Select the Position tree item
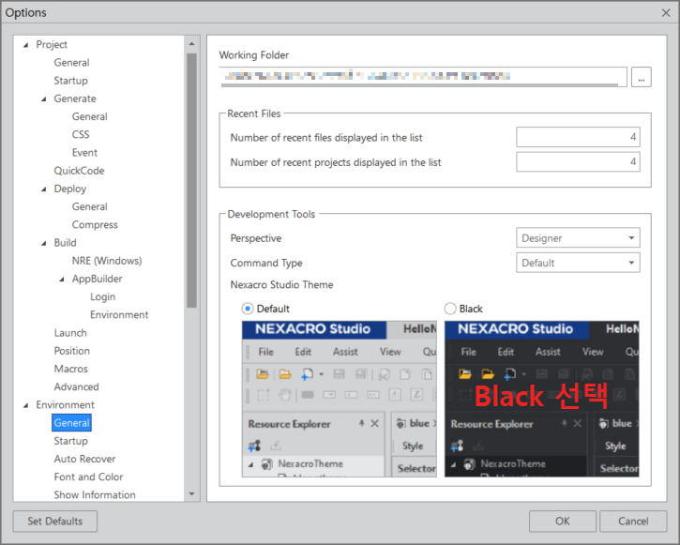The height and width of the screenshot is (545, 680). click(71, 351)
